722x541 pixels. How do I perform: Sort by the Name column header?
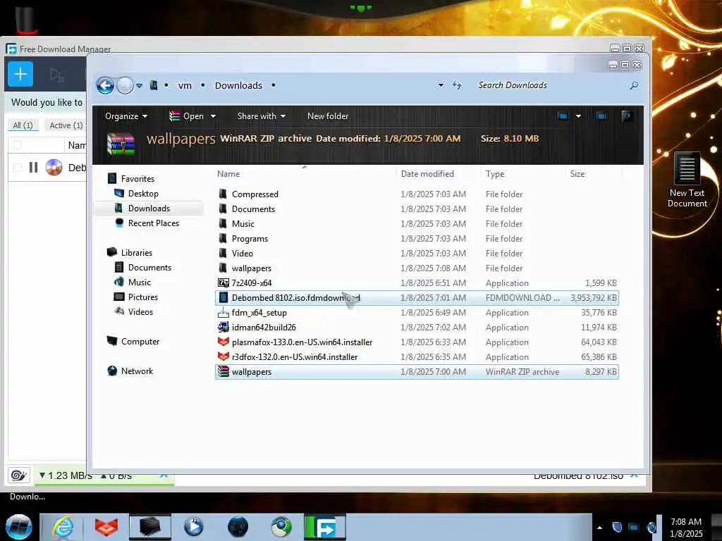coord(305,174)
